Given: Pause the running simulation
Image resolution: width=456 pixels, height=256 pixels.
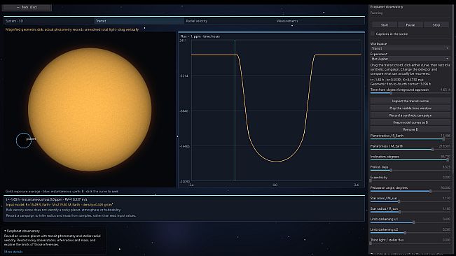Looking at the screenshot, I should point(410,25).
